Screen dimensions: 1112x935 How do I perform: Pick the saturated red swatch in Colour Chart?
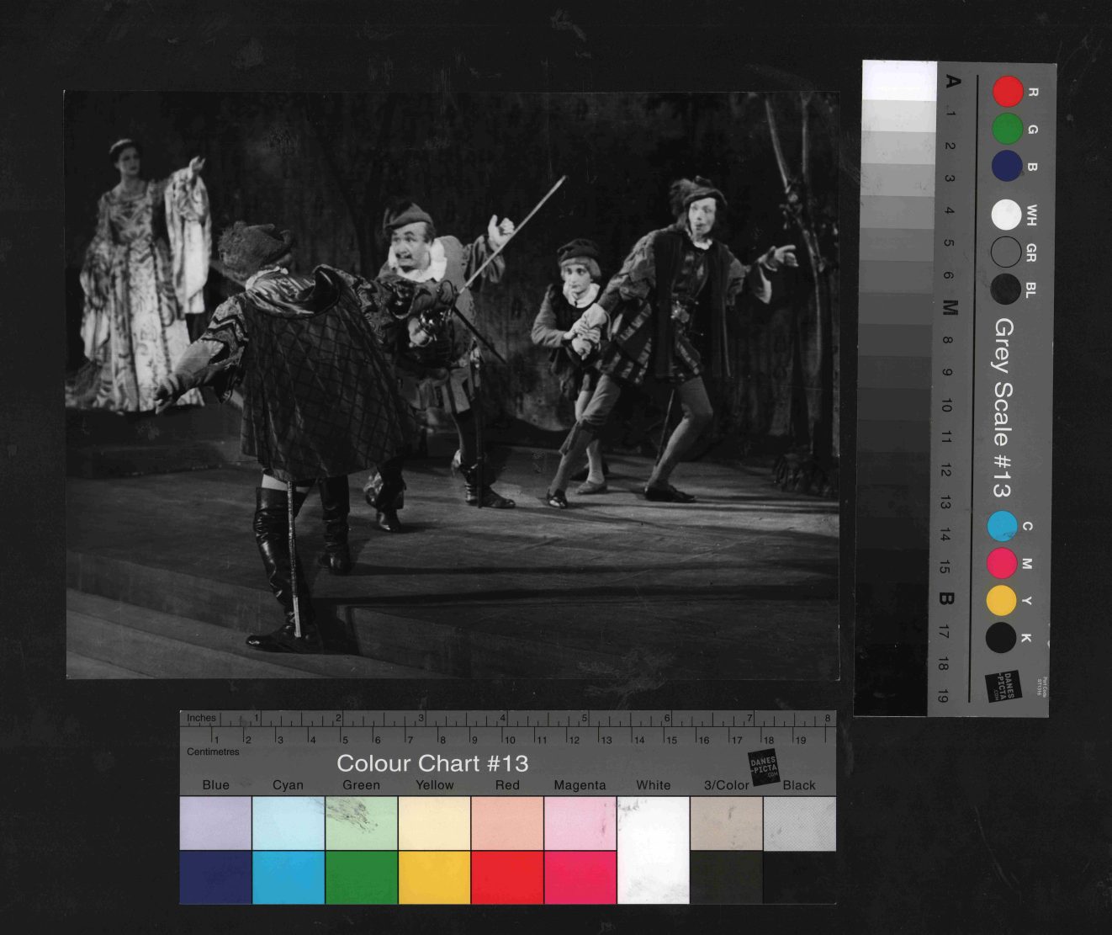click(x=507, y=877)
